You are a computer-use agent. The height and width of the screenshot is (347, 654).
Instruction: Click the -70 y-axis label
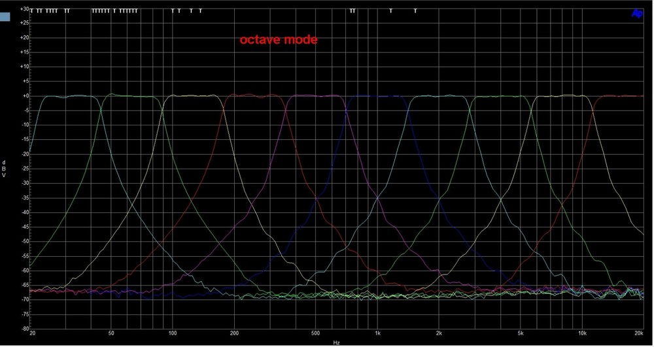[25, 299]
